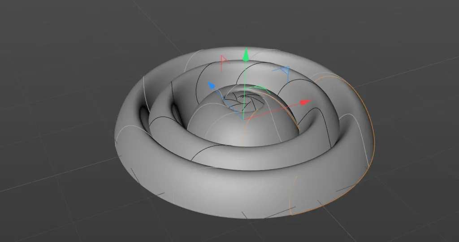Grab the red X-axis arrow tip
459x242 pixels.
tap(305, 102)
